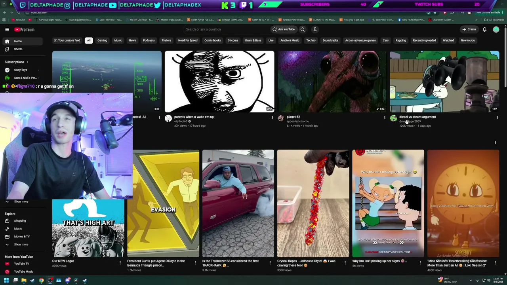Open the 'Jurassic Park Veloce...' bookmark
Screen dimensions: 507x285
[292, 20]
